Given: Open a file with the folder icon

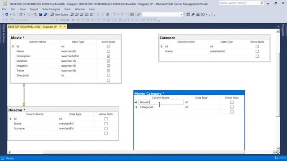Looking at the screenshot, I should pyautogui.click(x=36, y=14).
